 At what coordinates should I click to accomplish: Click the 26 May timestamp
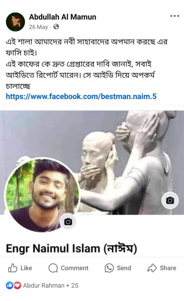(x=38, y=27)
